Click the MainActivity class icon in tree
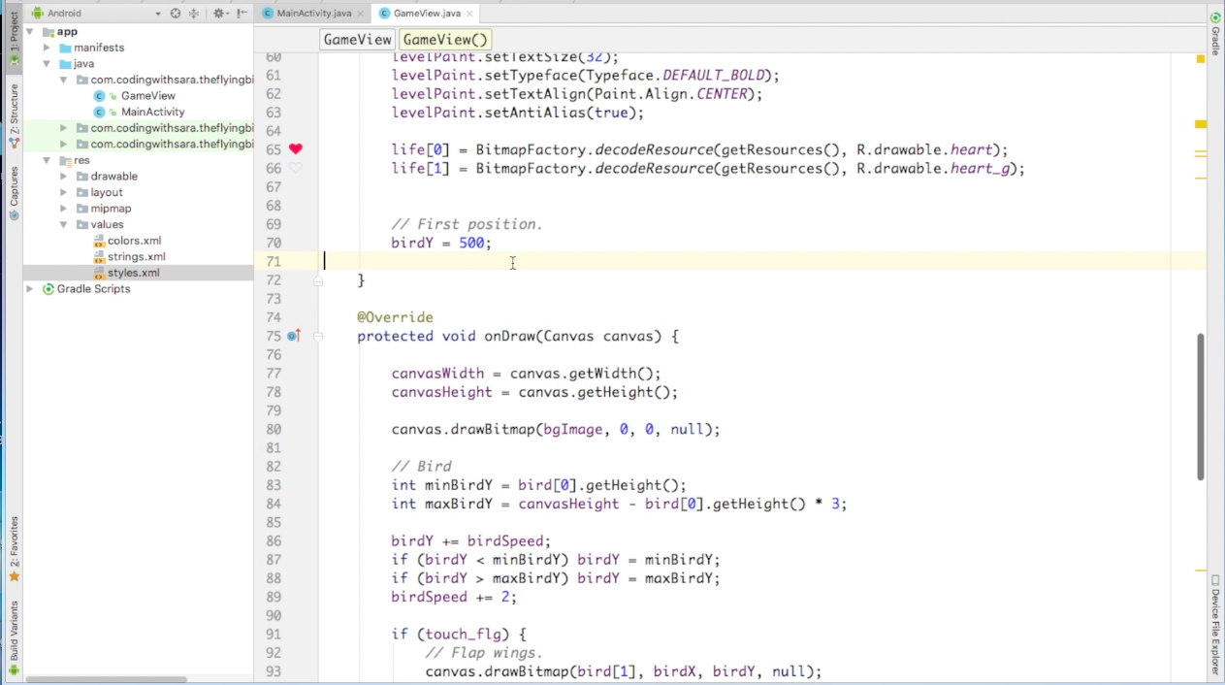This screenshot has width=1225, height=685. tap(99, 113)
